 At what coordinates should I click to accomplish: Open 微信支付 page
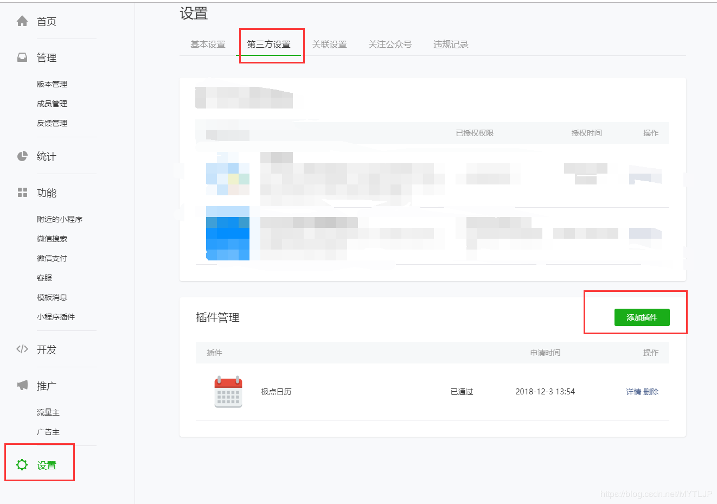pyautogui.click(x=52, y=258)
